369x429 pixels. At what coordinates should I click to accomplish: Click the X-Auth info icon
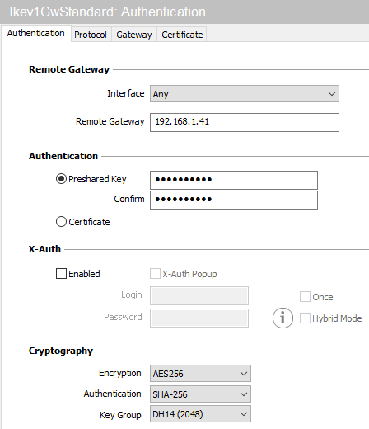283,318
